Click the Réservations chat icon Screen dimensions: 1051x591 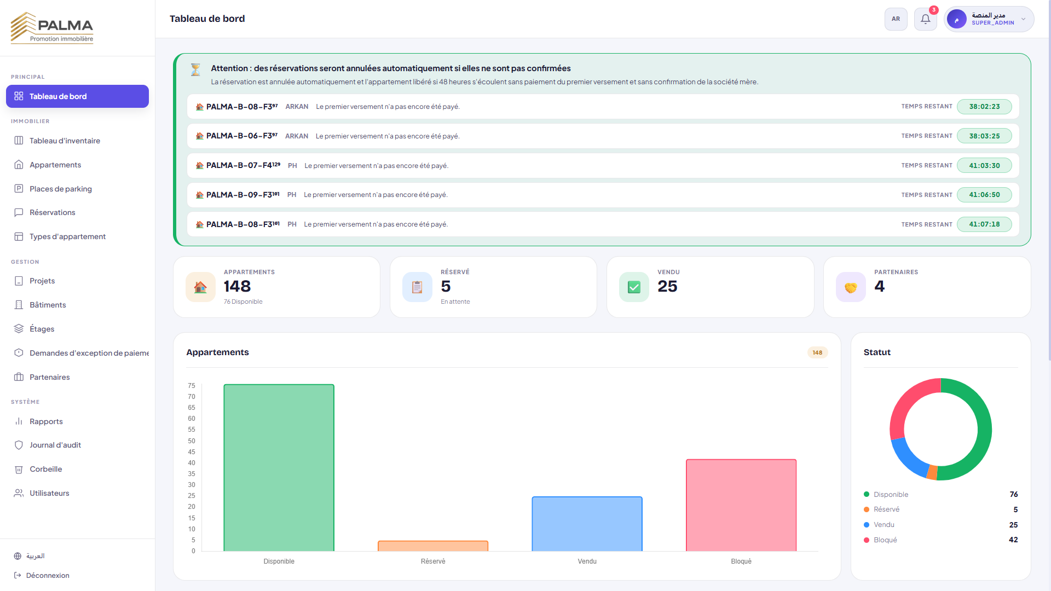click(x=19, y=212)
